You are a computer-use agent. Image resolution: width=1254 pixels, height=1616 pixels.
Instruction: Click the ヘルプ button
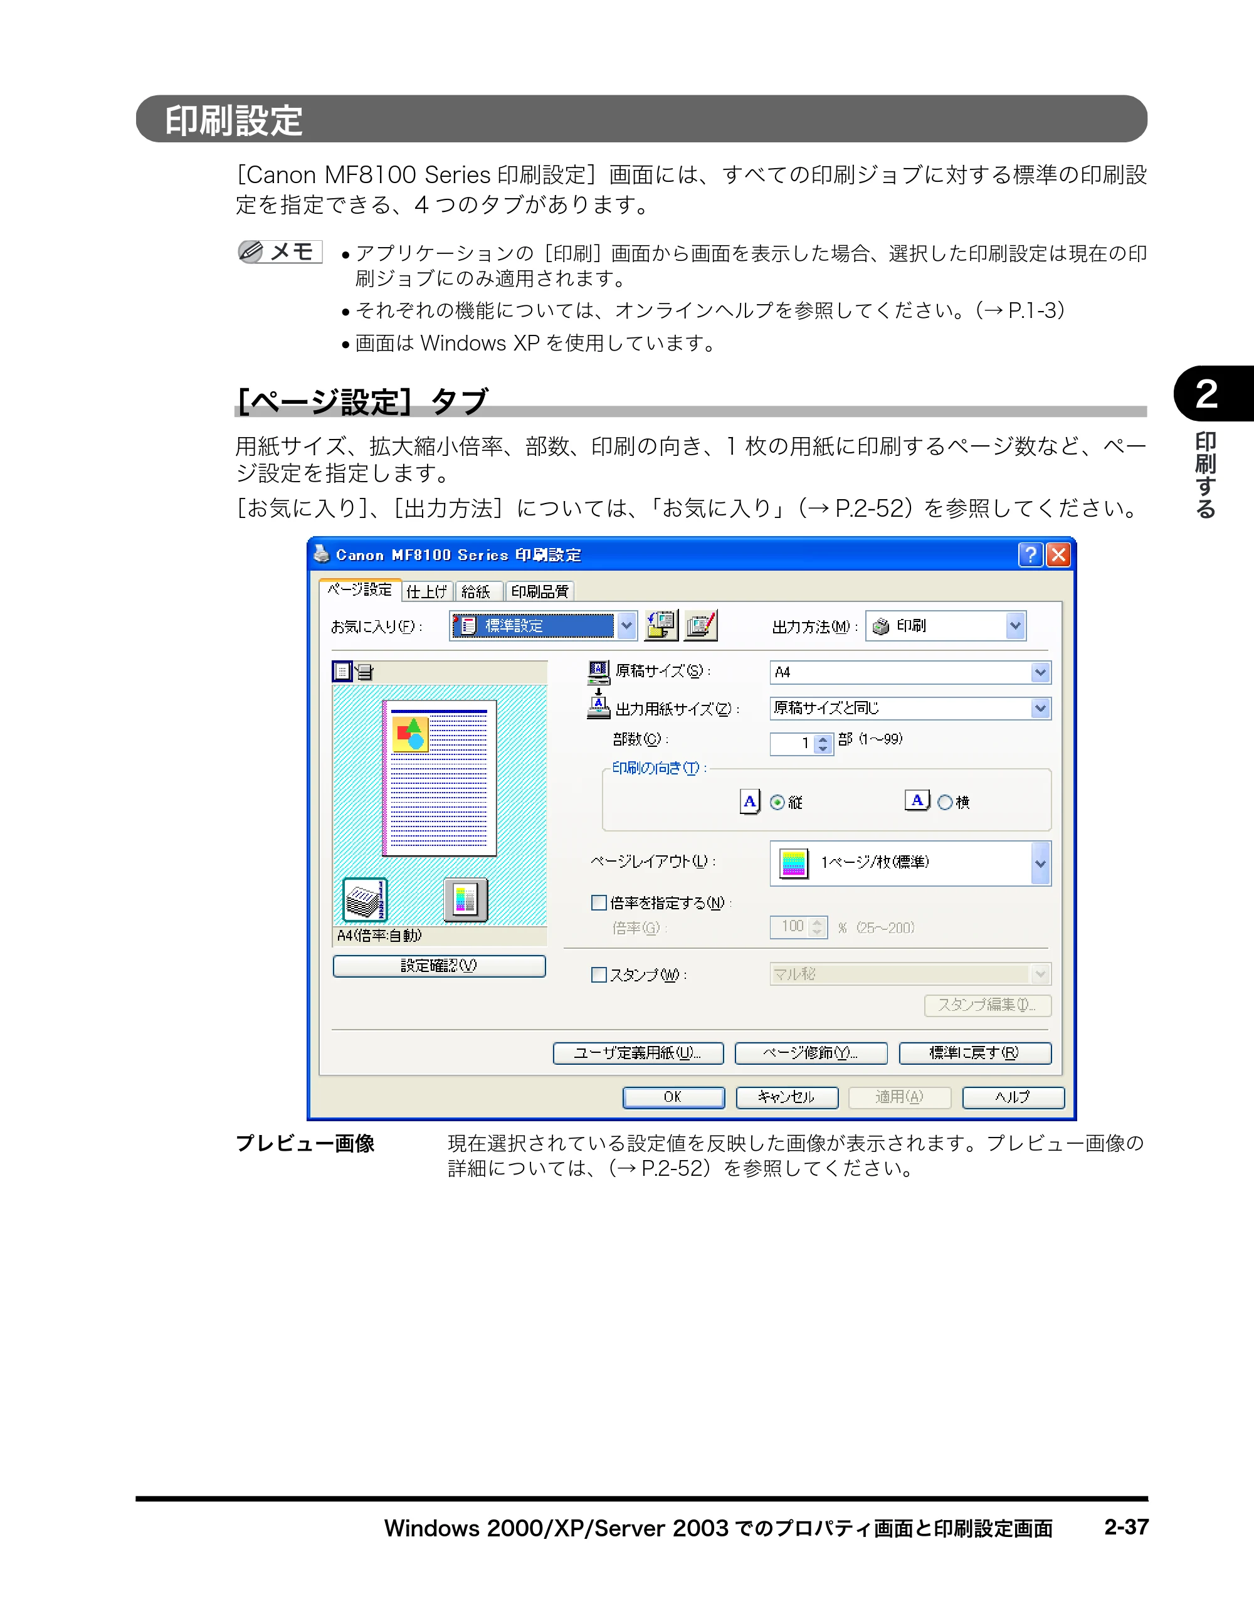1013,1097
